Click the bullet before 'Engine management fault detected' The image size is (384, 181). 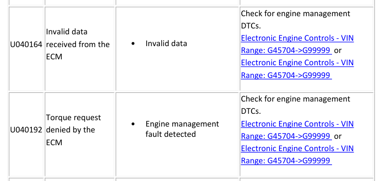(133, 124)
